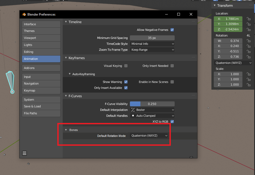Viewport: 255px width, 175px height.
Task: Adjust the F-Curve Visibility slider
Action: pyautogui.click(x=152, y=104)
